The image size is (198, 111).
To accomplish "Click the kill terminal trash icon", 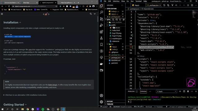I will 188,91.
